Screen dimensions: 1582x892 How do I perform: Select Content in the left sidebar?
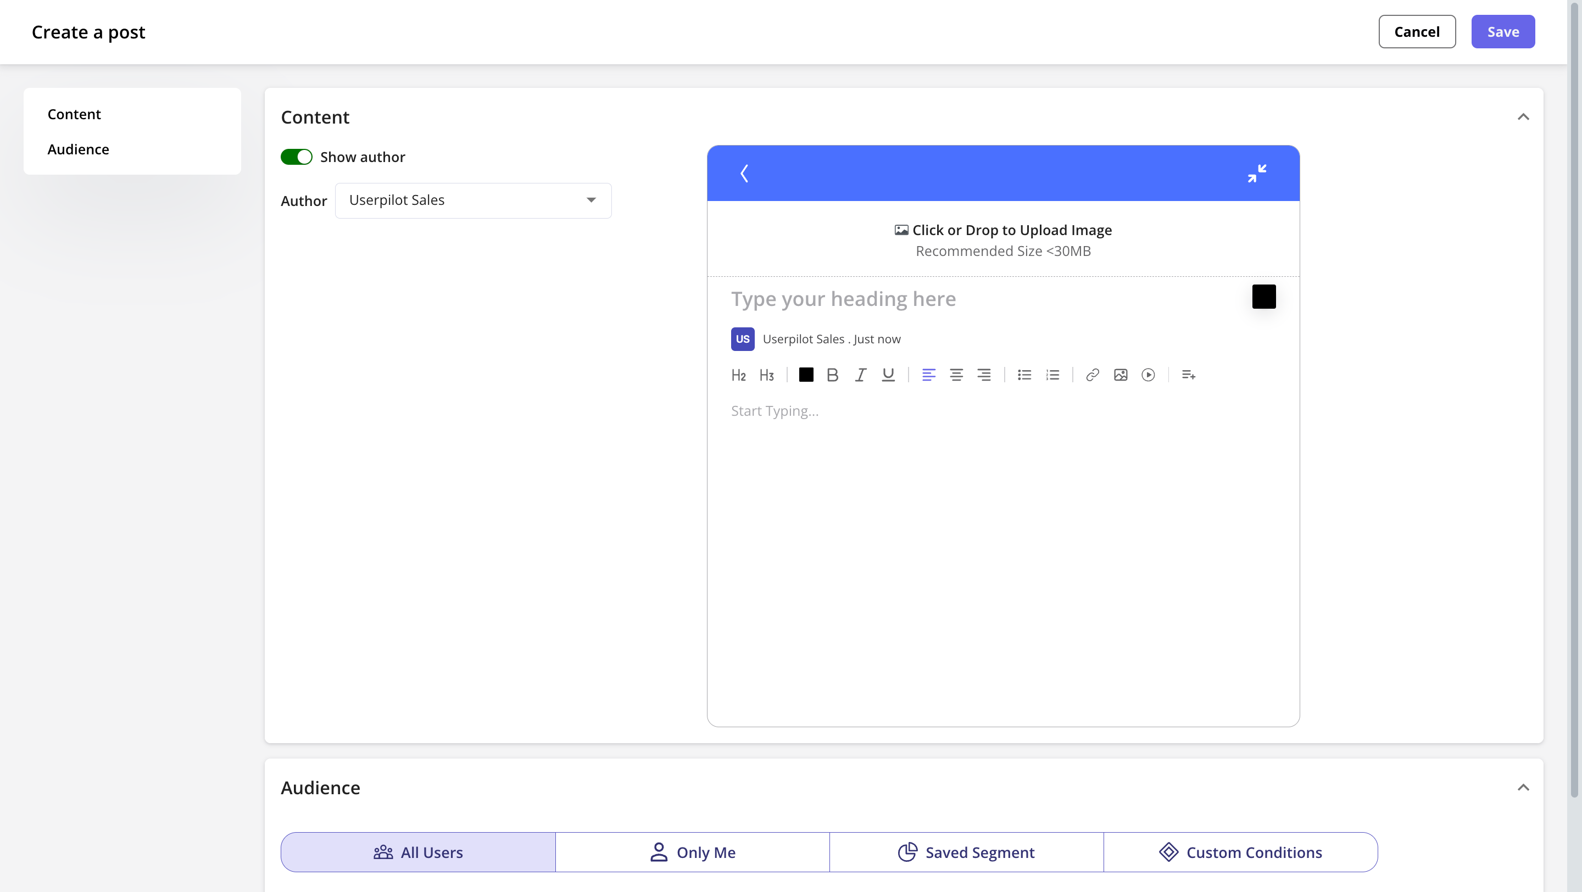74,114
